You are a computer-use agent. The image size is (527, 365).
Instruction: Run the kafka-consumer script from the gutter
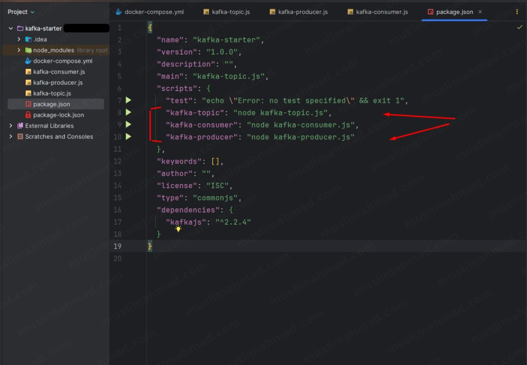128,124
